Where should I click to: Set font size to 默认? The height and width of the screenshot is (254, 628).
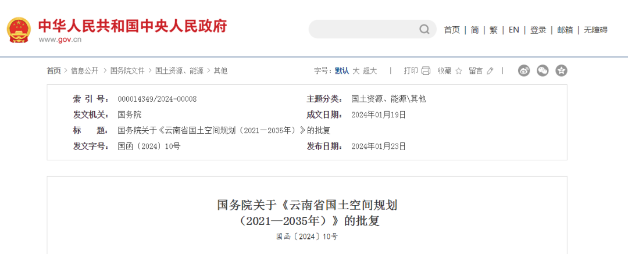click(x=342, y=71)
